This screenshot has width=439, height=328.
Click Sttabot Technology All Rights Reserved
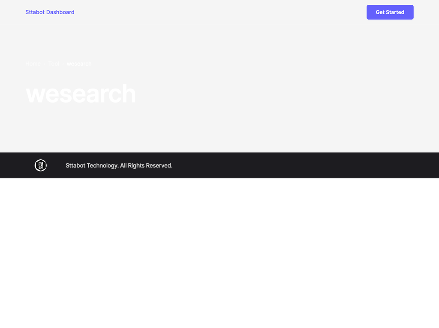(x=119, y=165)
